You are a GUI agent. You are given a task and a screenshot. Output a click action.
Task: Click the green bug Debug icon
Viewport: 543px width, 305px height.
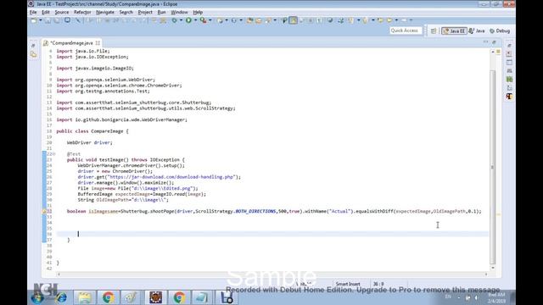pyautogui.click(x=174, y=20)
